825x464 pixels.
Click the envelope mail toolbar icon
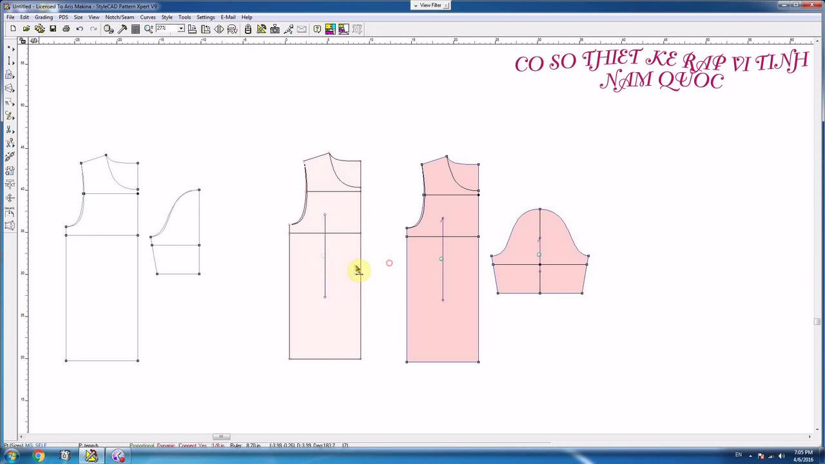pos(302,29)
